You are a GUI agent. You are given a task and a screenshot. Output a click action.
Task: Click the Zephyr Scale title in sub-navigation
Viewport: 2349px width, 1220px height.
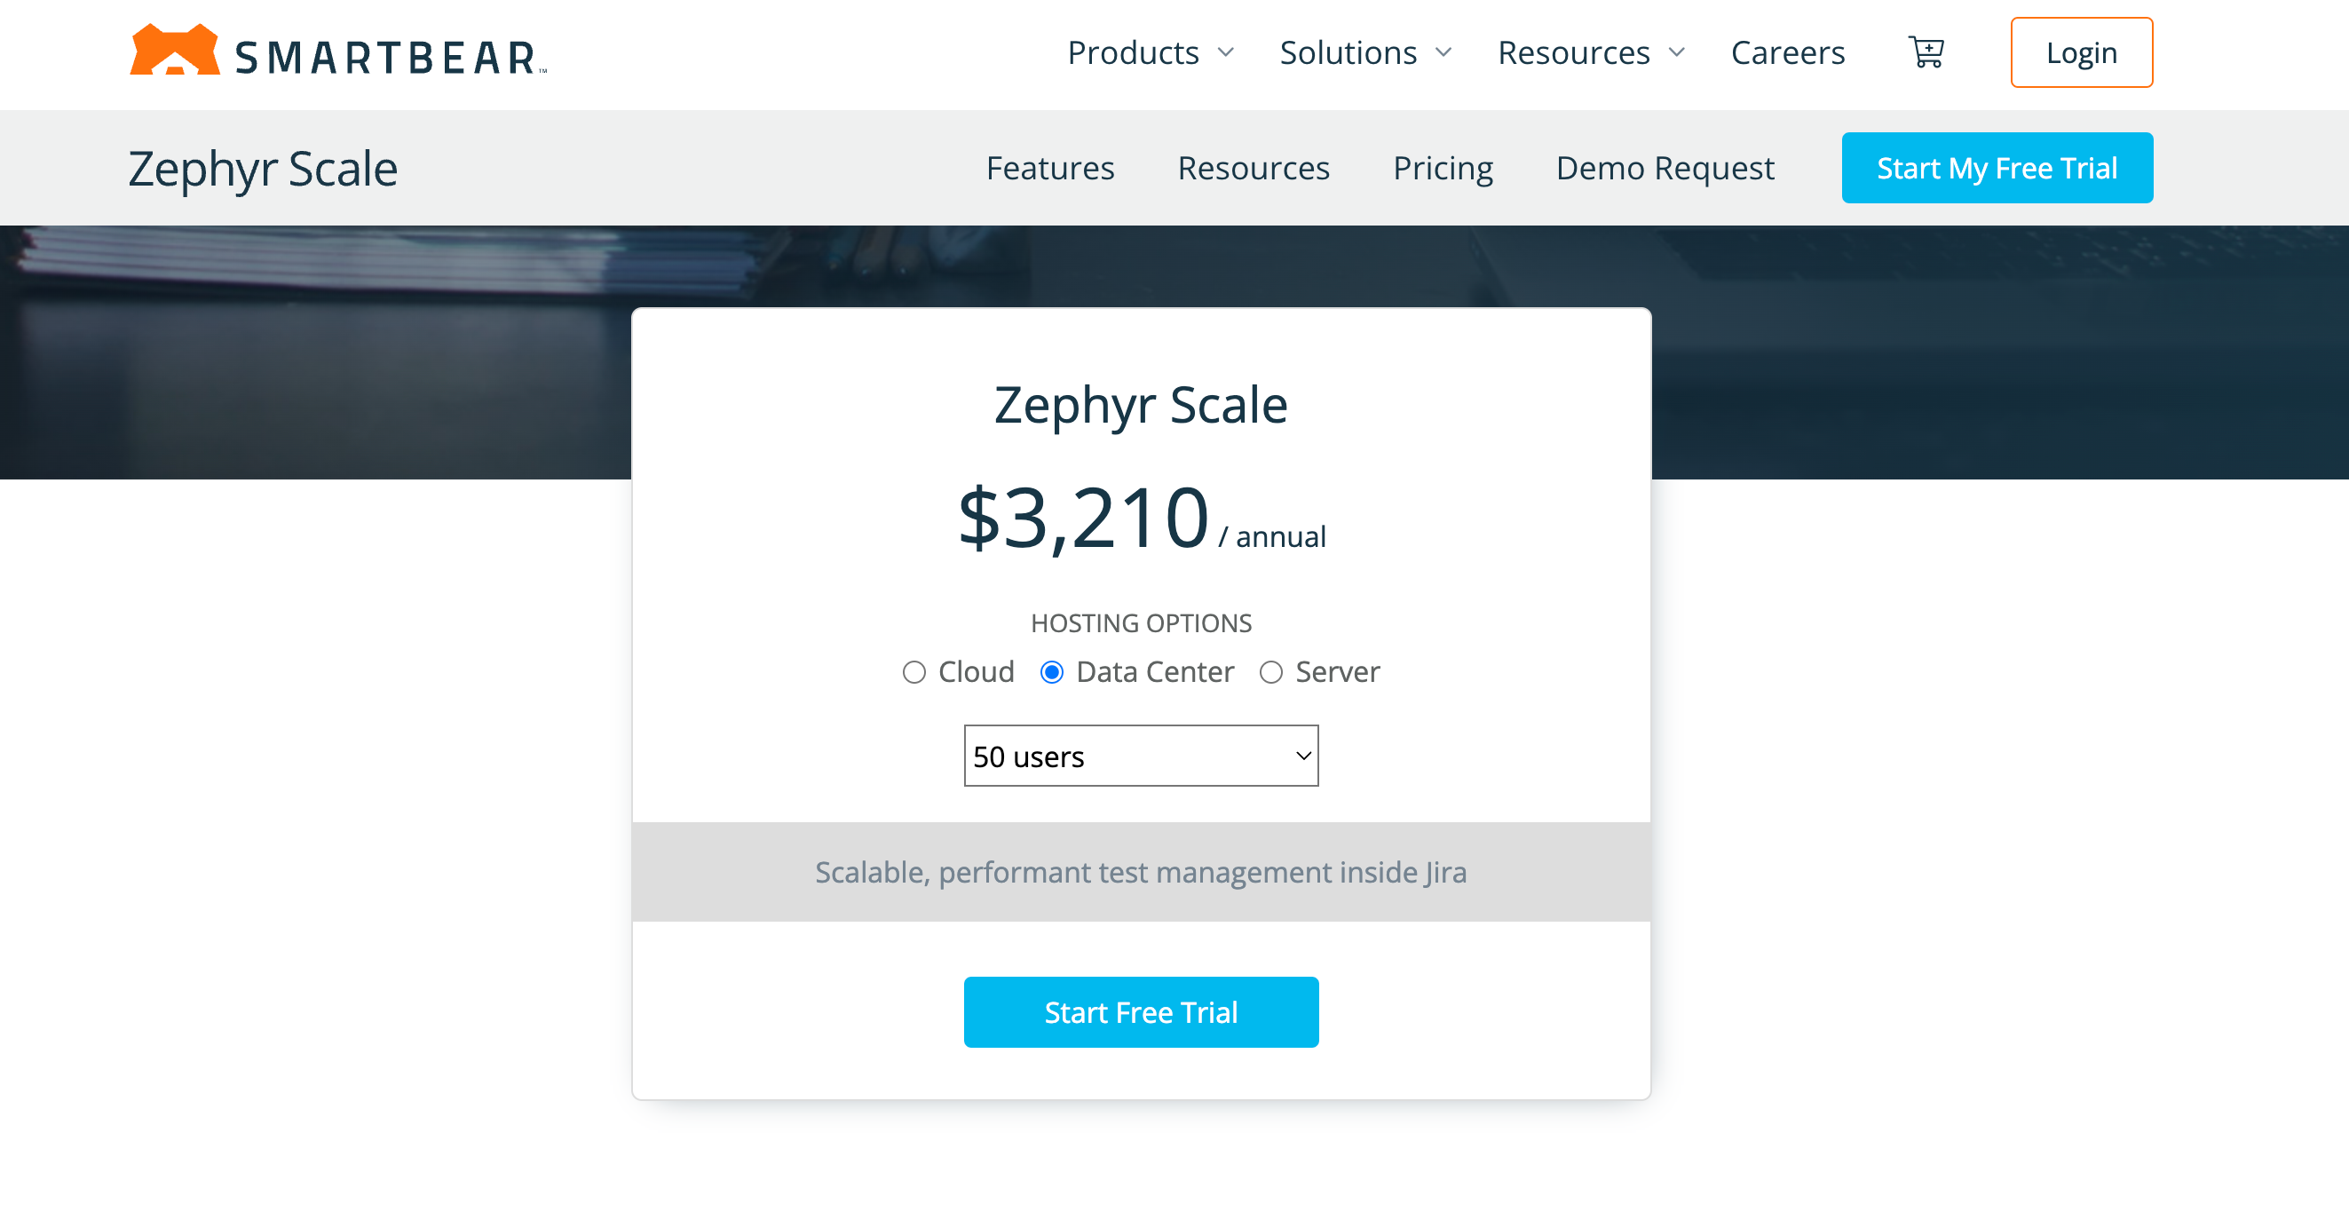[x=263, y=169]
